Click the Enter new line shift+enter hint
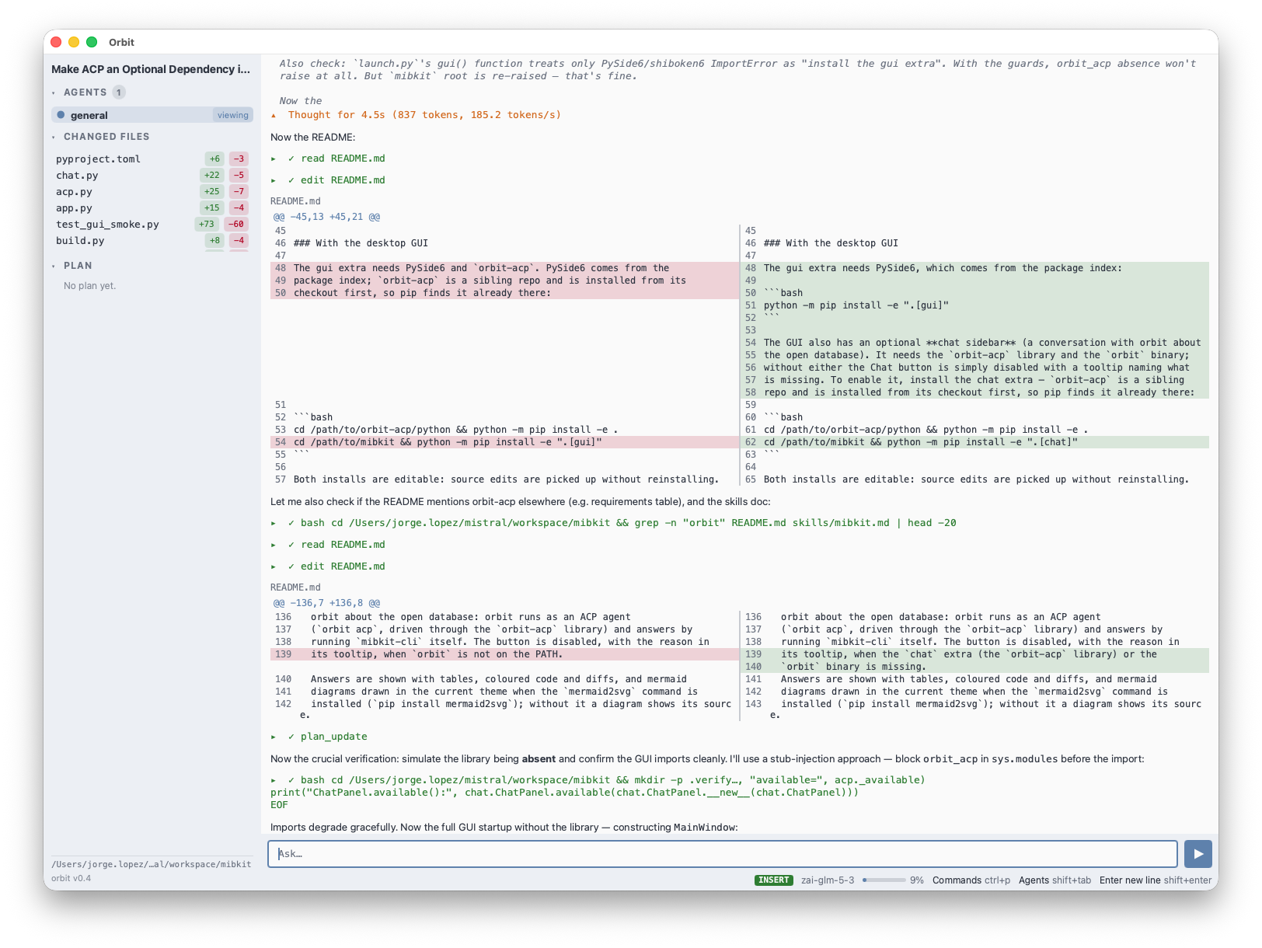This screenshot has width=1262, height=948. 1156,880
